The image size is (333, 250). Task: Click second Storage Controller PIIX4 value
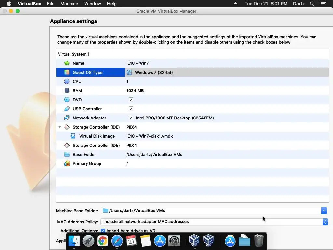click(131, 145)
